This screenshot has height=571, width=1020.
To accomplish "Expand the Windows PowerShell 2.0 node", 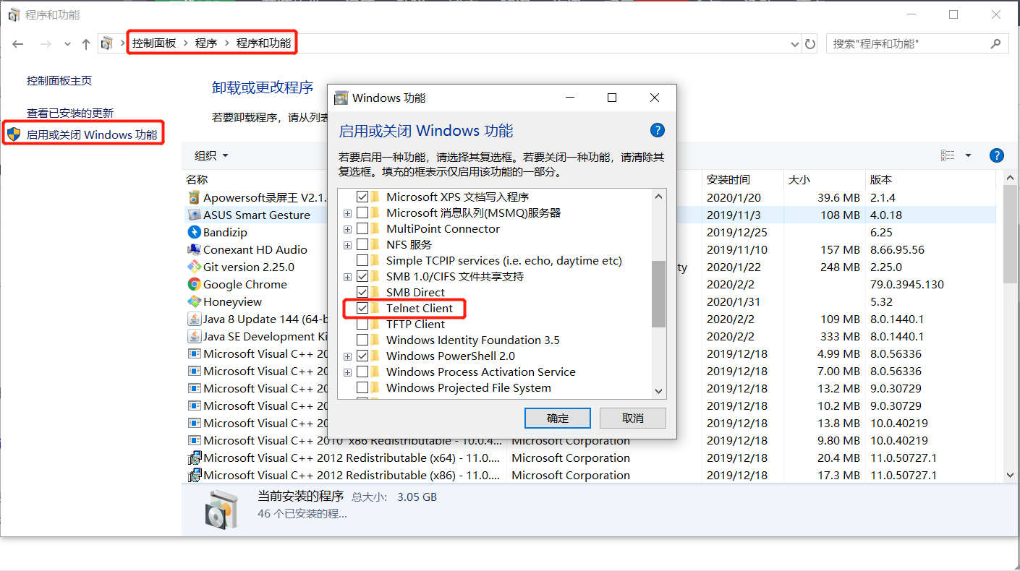I will pos(348,356).
